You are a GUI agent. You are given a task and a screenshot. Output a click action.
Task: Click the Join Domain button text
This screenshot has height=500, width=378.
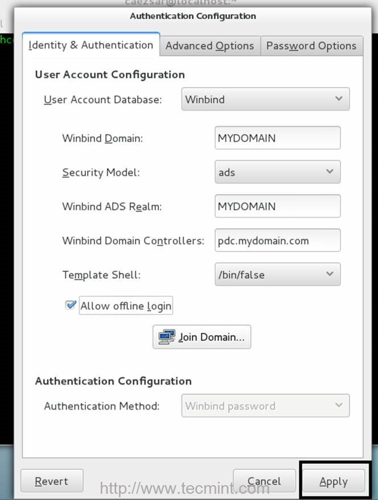tap(211, 337)
